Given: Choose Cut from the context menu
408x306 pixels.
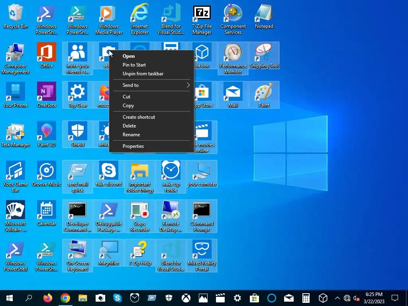Looking at the screenshot, I should pyautogui.click(x=152, y=96).
